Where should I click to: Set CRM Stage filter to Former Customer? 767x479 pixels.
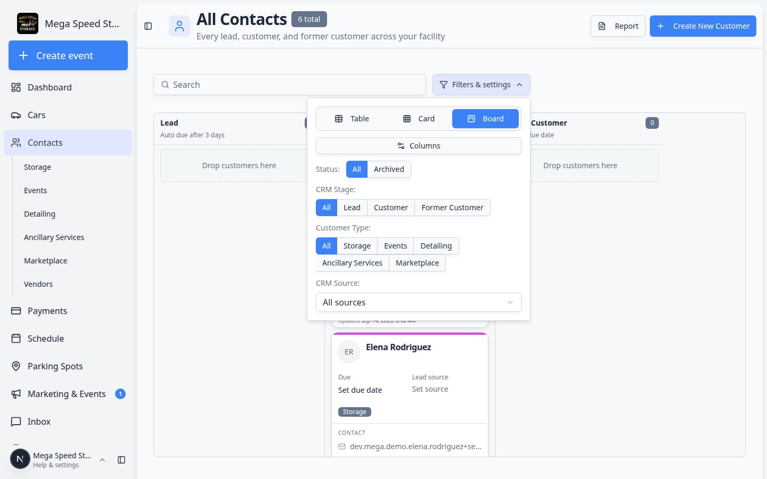(x=452, y=208)
